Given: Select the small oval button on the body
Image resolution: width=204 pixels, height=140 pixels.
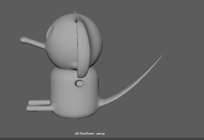Looking at the screenshot, I should 79,83.
